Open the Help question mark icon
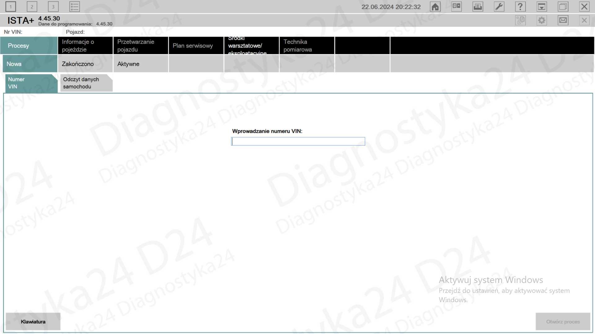 [x=520, y=6]
